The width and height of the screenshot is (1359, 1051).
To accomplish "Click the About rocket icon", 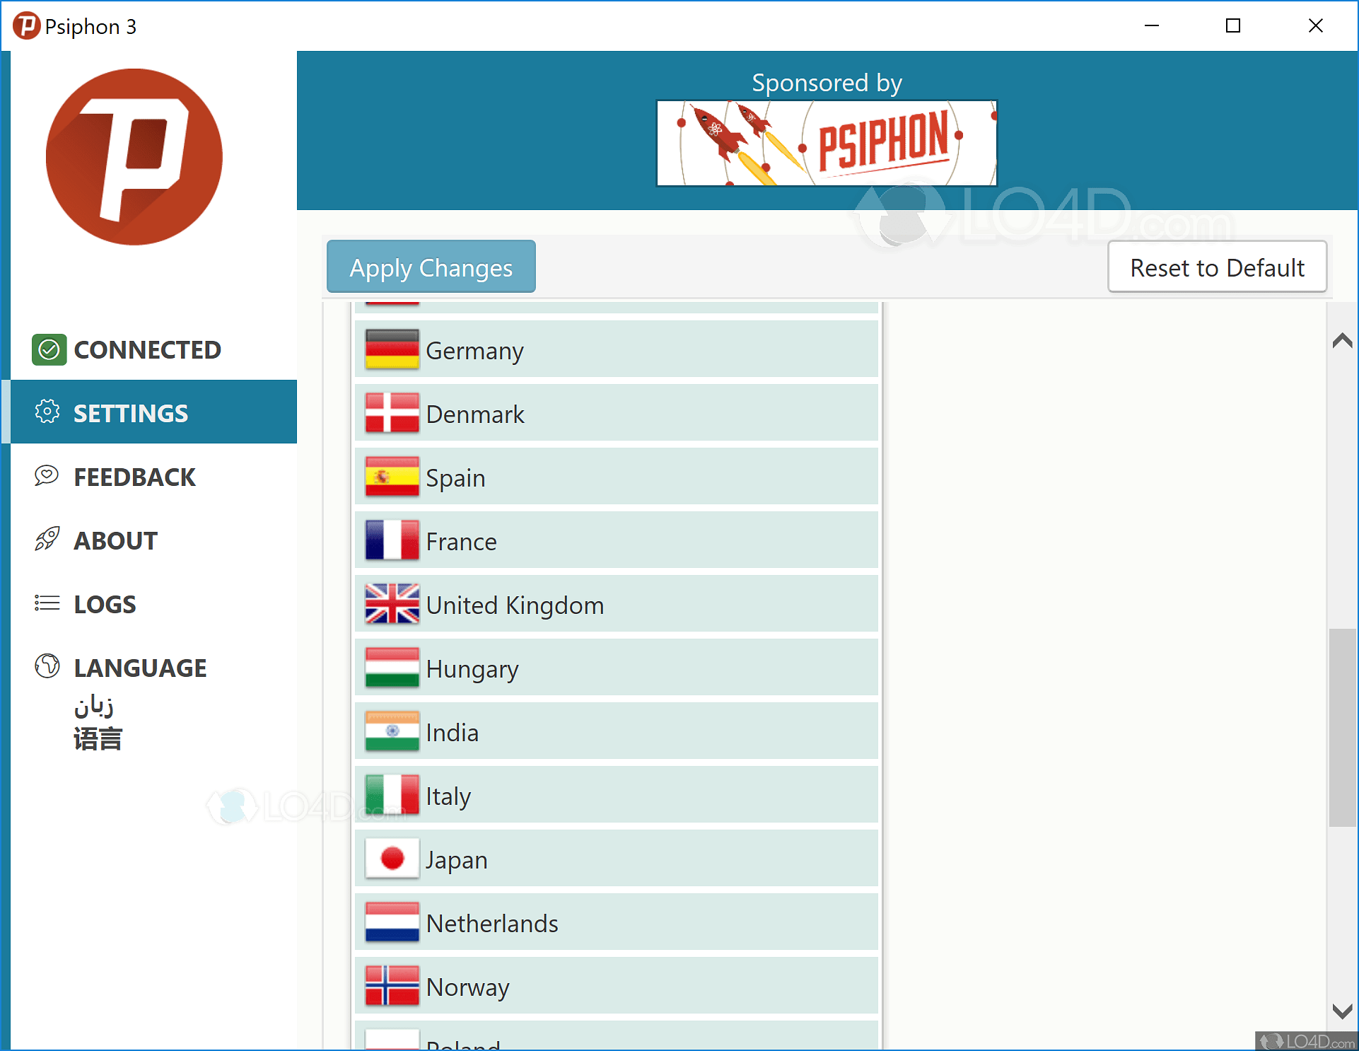I will [47, 540].
